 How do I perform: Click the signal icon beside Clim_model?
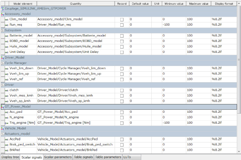pos(7,20)
